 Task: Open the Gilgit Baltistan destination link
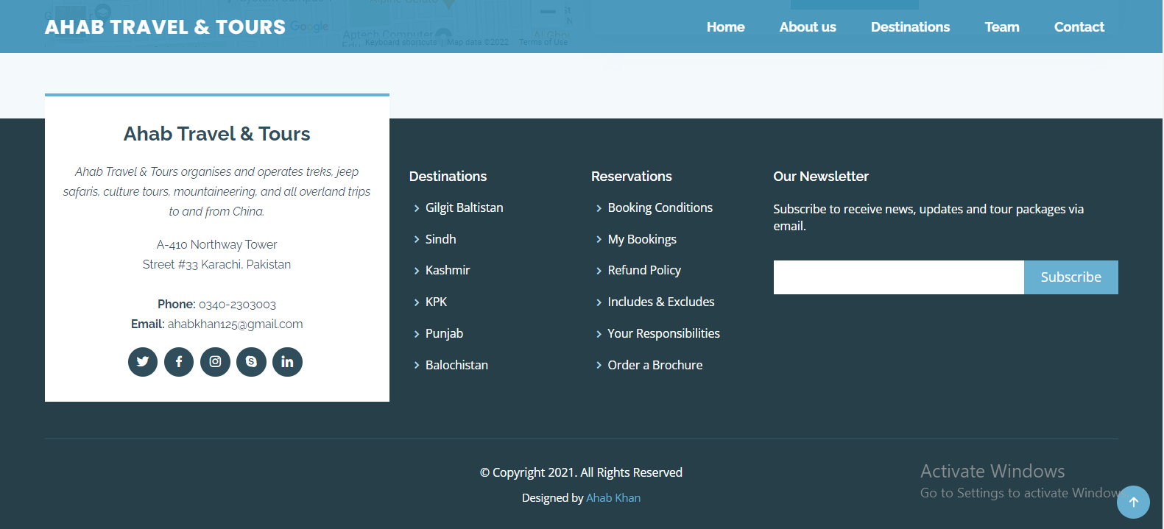464,208
